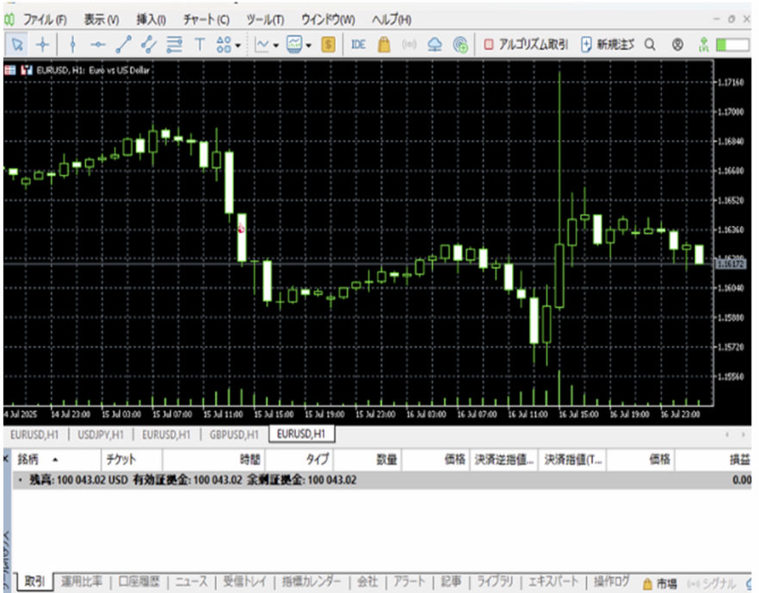Select the equidistant channel tool

(148, 44)
